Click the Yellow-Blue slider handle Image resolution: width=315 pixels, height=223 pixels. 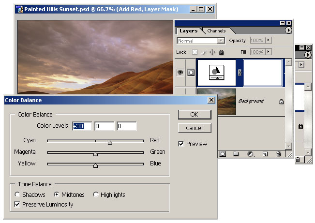point(96,165)
